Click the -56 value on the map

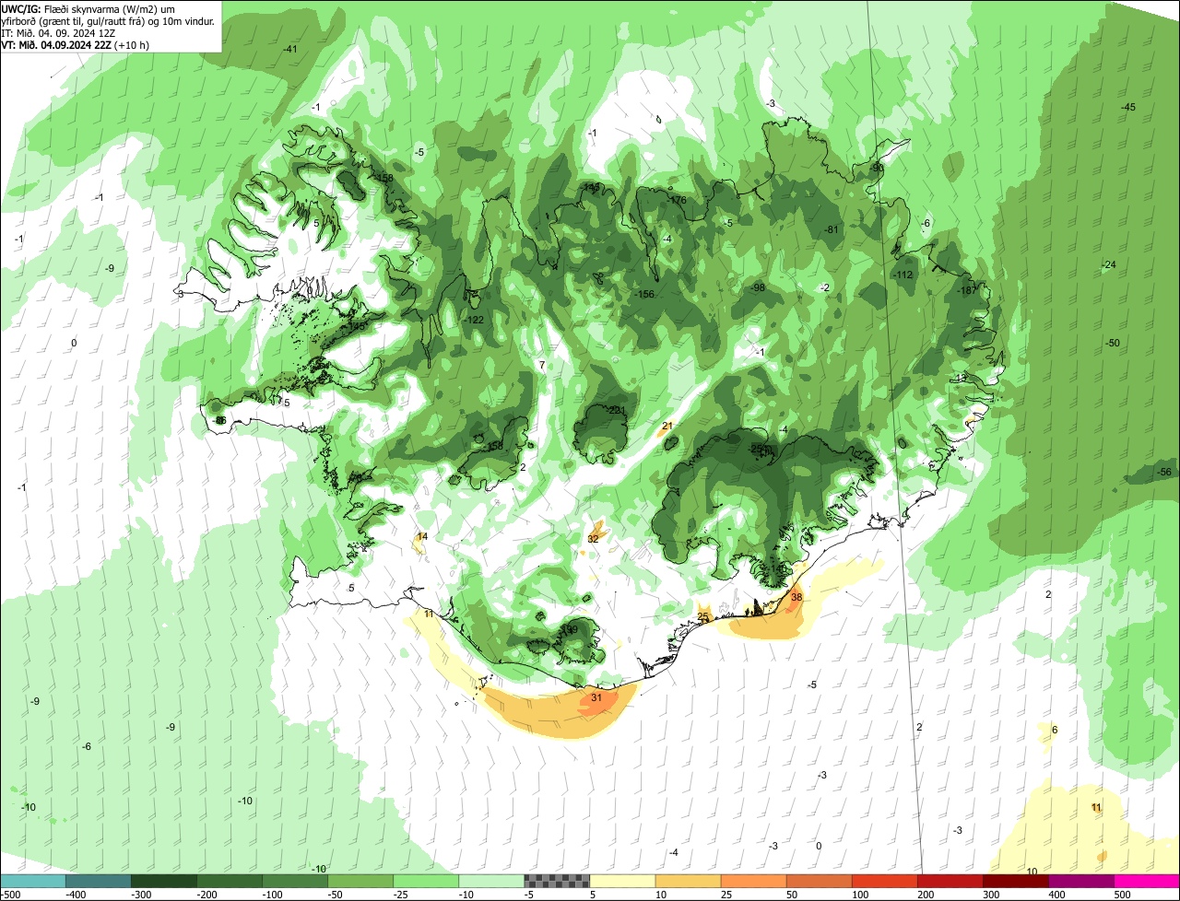click(1164, 472)
